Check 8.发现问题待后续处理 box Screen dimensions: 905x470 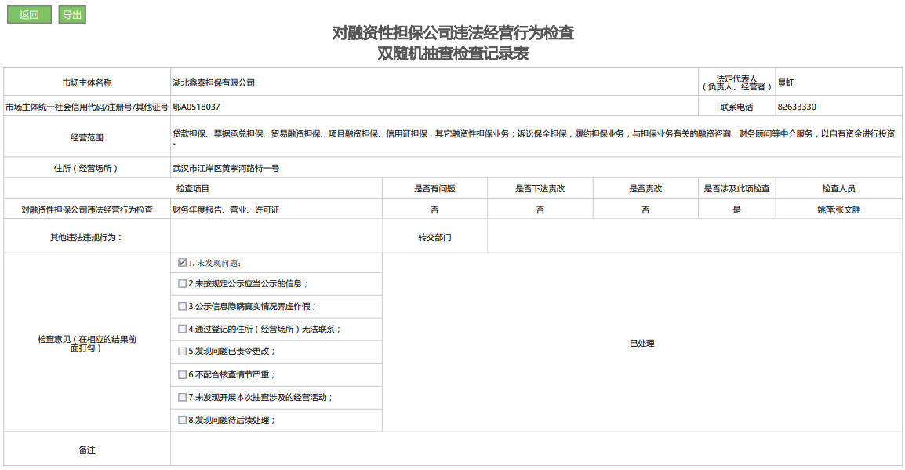point(183,420)
